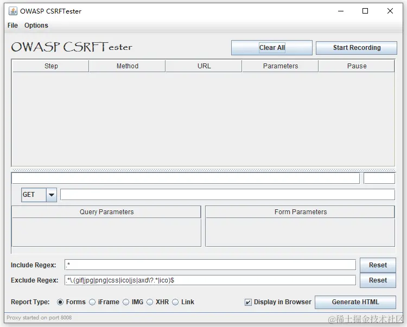
Task: Click the Clear All button
Action: pos(272,48)
